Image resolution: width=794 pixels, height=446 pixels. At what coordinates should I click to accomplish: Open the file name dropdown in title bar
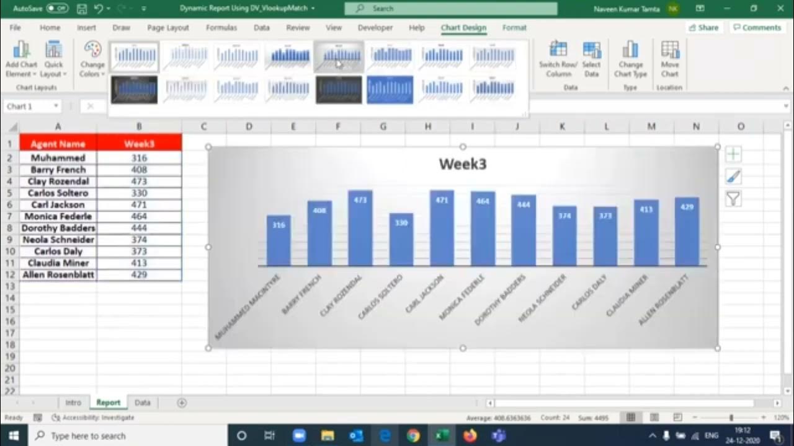(x=313, y=9)
